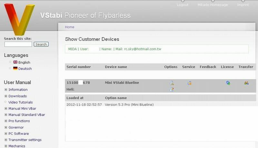Open the Options icon for Mini VStabi Blueline
This screenshot has height=148, width=258.
point(172,83)
